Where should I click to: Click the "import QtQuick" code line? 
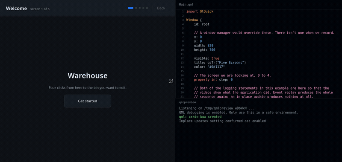[200, 12]
